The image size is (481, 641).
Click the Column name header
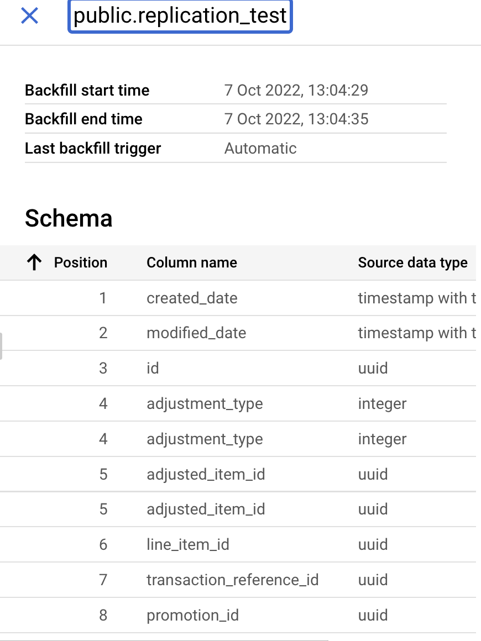point(191,262)
